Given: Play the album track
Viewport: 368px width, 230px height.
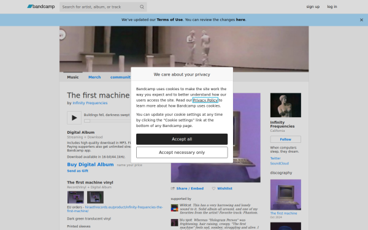Looking at the screenshot, I should (74, 118).
